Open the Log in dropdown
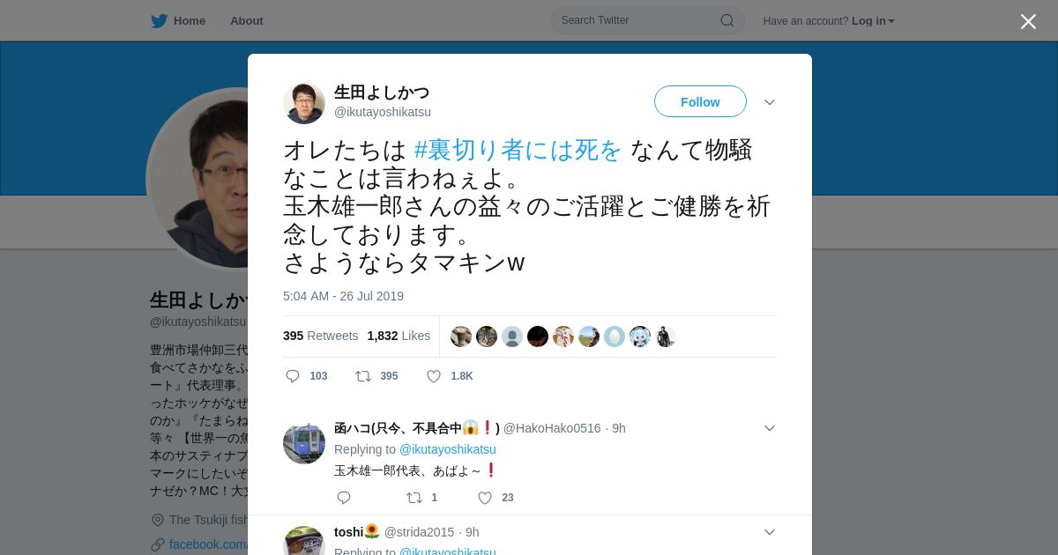Screen dimensions: 1058x555 [x=873, y=21]
